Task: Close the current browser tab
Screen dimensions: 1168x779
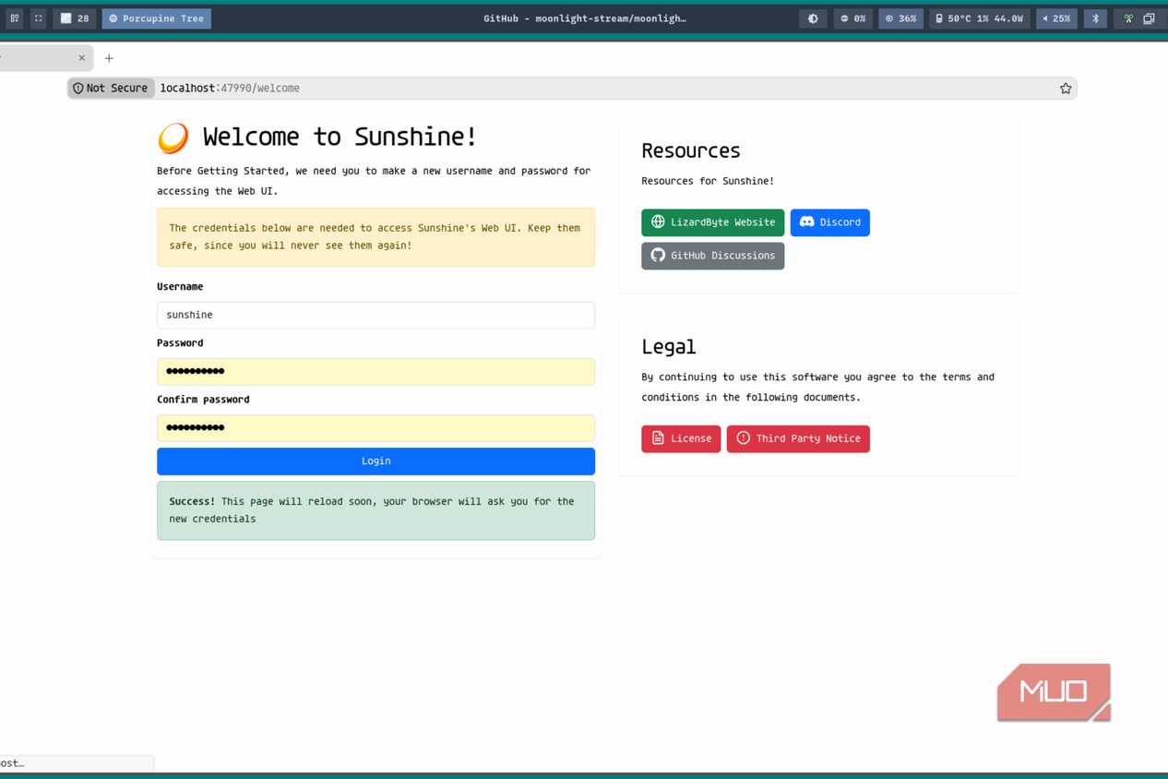Action: point(81,58)
